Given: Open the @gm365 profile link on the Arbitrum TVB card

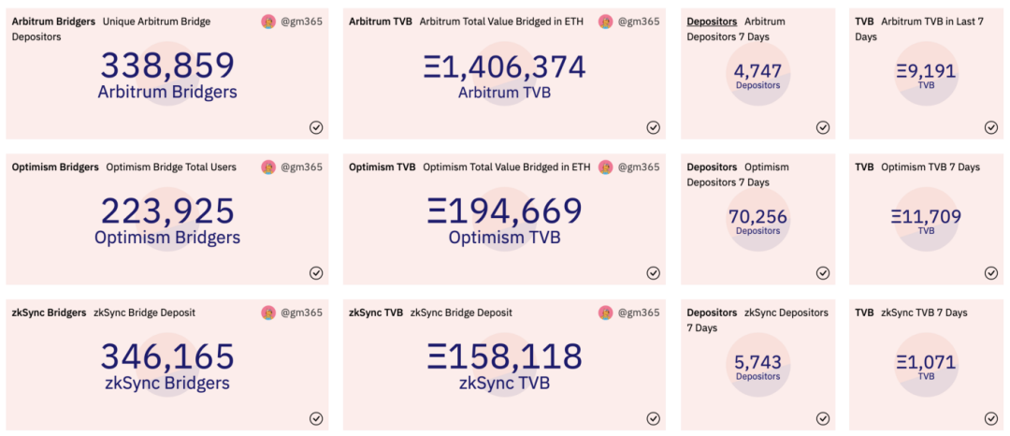Looking at the screenshot, I should coord(639,22).
